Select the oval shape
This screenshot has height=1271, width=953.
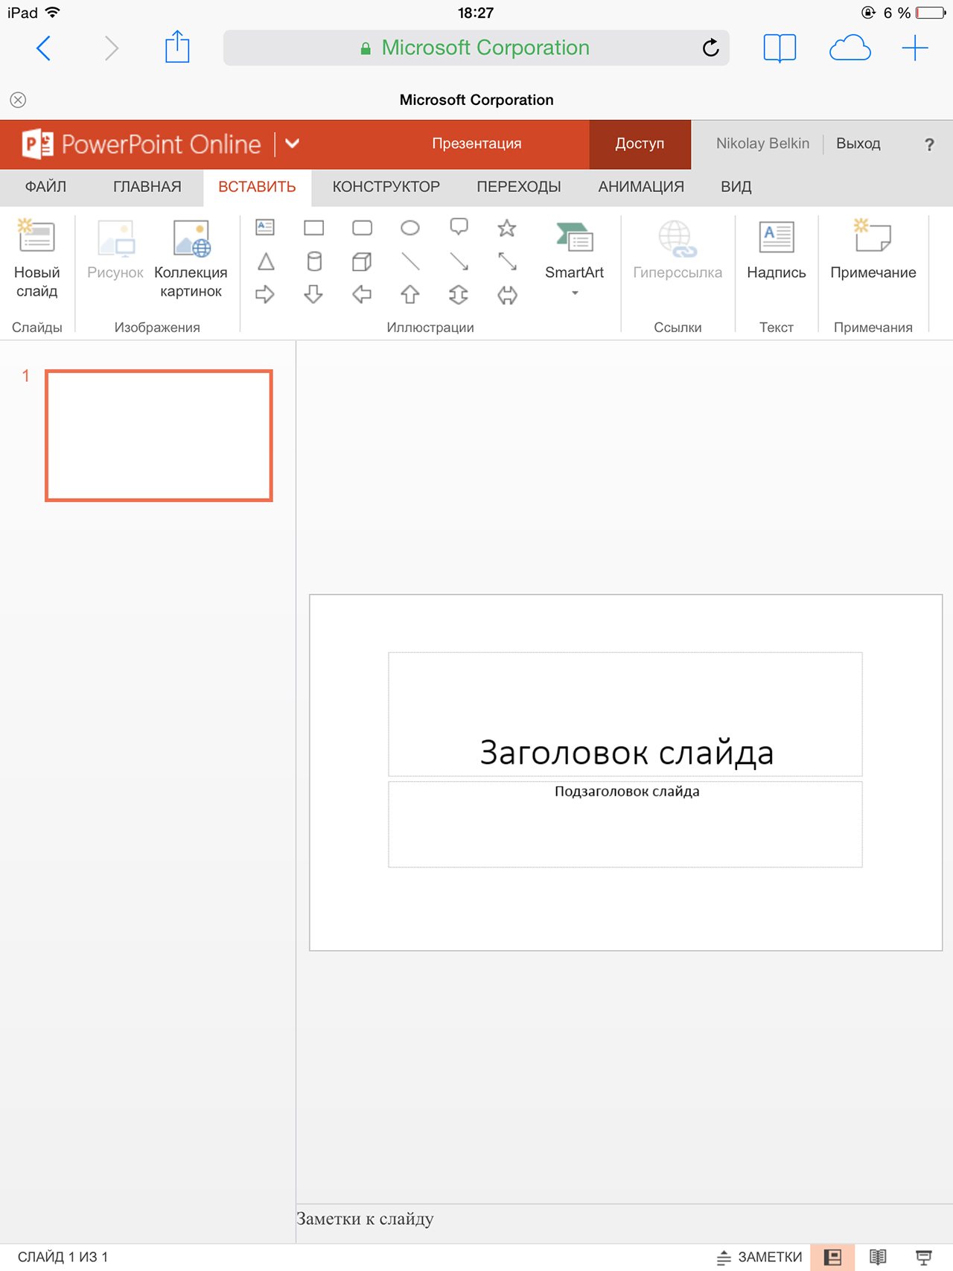click(410, 227)
